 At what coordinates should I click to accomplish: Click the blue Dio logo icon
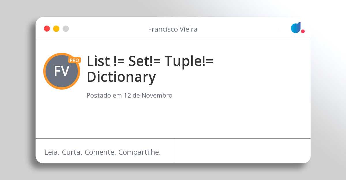(x=296, y=28)
